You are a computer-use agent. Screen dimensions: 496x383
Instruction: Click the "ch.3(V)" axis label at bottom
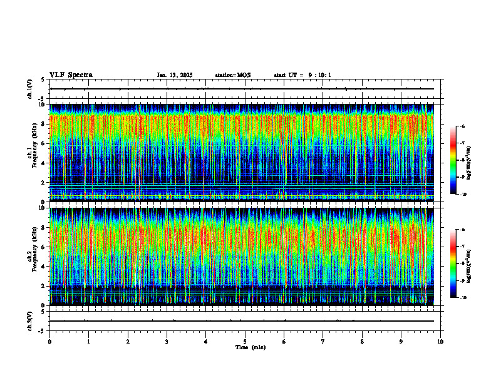pos(30,321)
